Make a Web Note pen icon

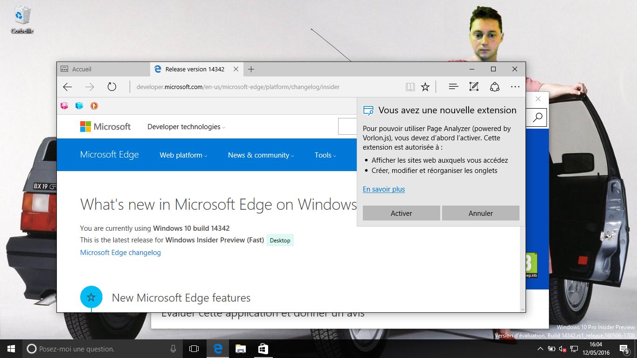474,87
